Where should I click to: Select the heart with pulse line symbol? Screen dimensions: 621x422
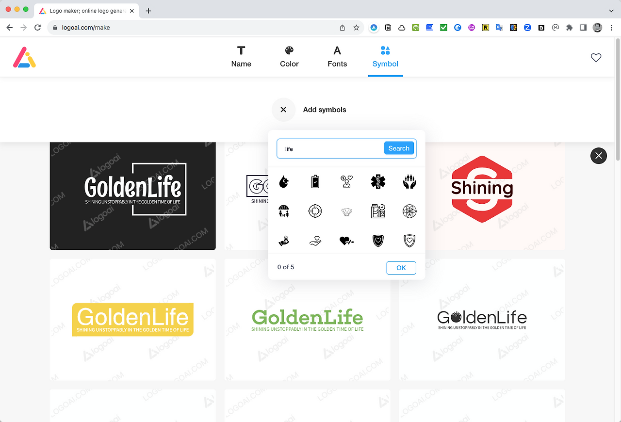point(347,240)
